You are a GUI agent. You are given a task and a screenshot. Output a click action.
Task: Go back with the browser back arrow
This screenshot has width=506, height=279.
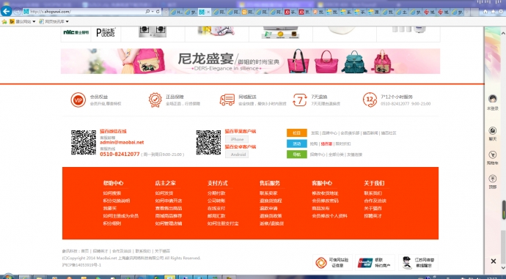[x=7, y=11]
